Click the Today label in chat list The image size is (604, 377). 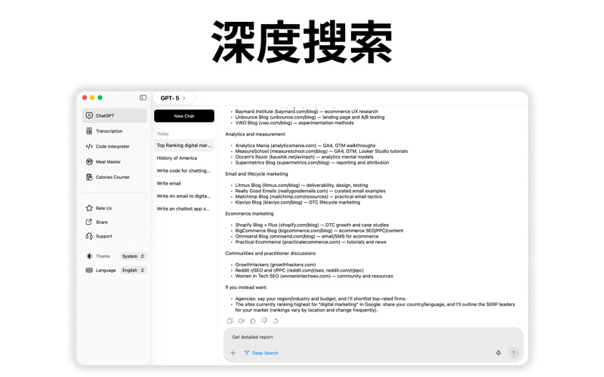point(162,134)
